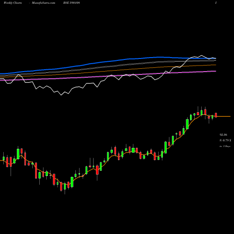
Task: Open the MunafaSutra.com label
Action: point(44,3)
